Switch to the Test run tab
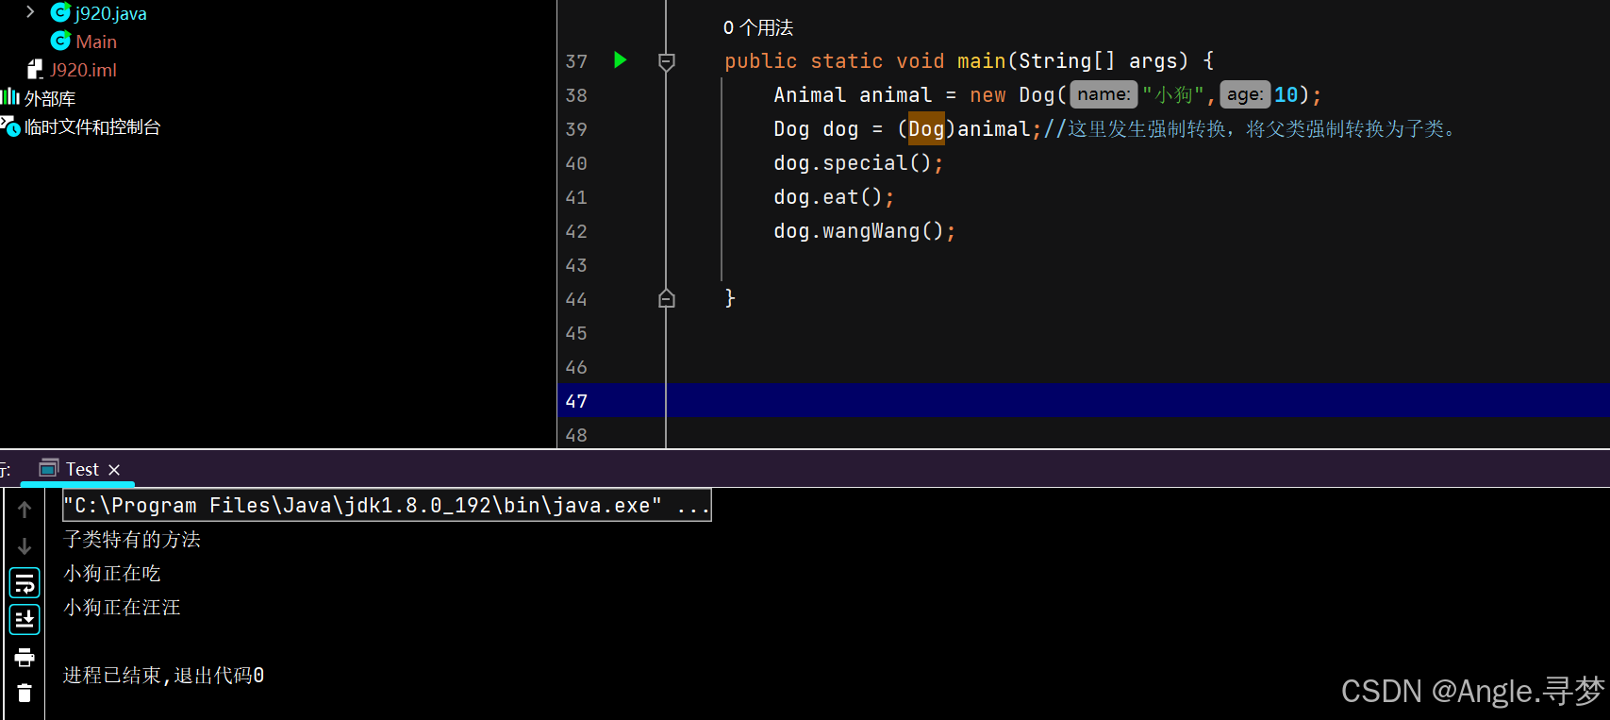This screenshot has height=720, width=1610. (x=82, y=469)
